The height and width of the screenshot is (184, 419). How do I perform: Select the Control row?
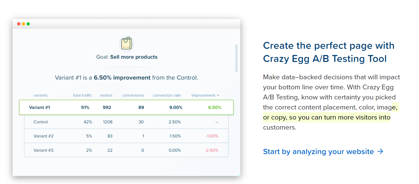[126, 122]
